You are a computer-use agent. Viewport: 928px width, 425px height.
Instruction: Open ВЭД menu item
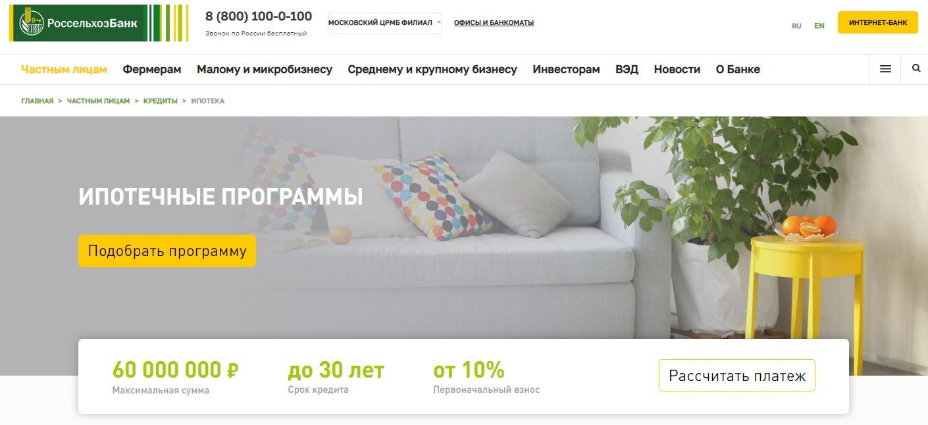click(627, 69)
